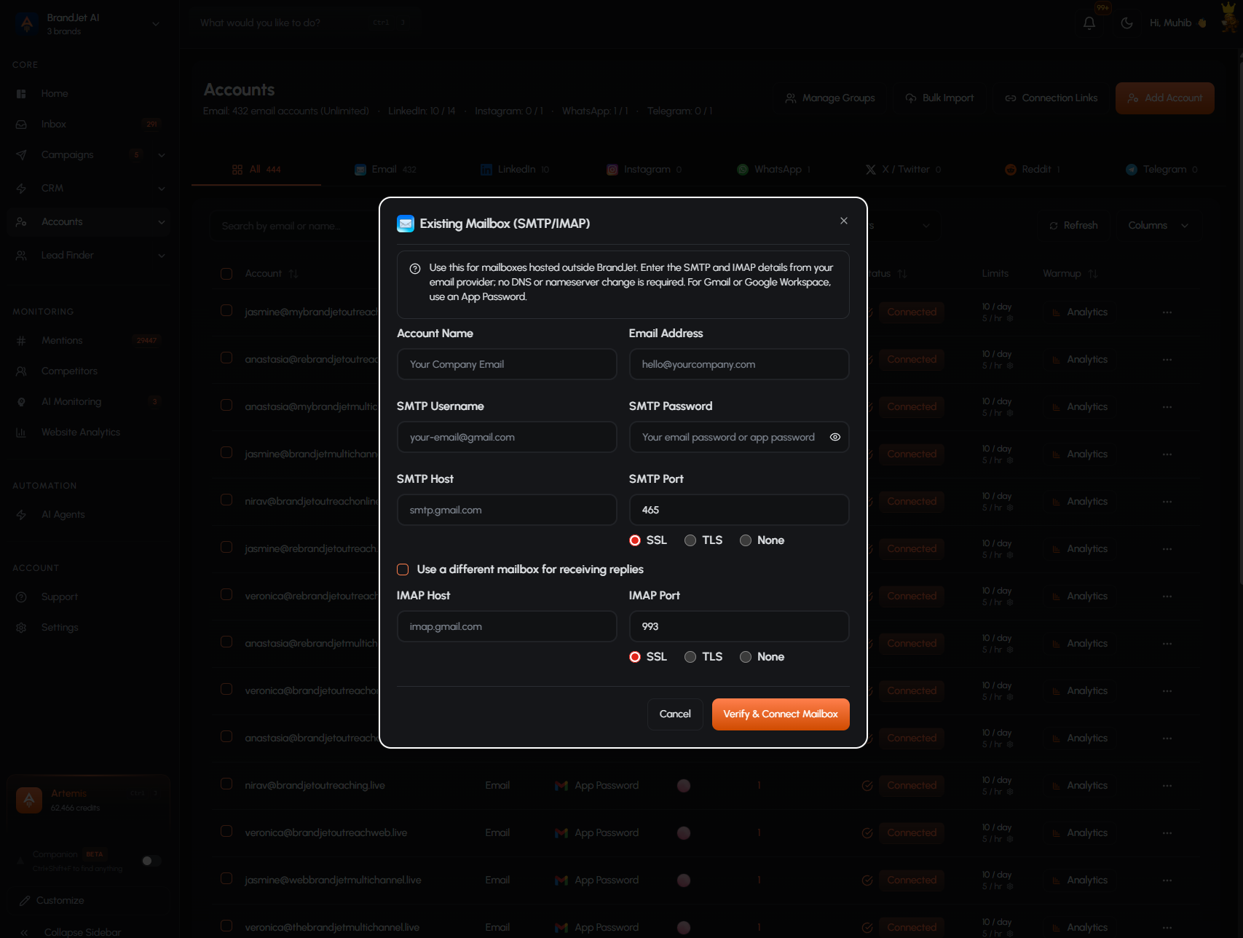This screenshot has width=1243, height=938.
Task: Open the Columns dropdown
Action: tap(1158, 226)
